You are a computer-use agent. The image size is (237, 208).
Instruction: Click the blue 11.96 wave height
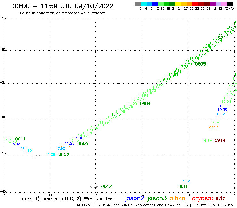pyautogui.click(x=78, y=138)
